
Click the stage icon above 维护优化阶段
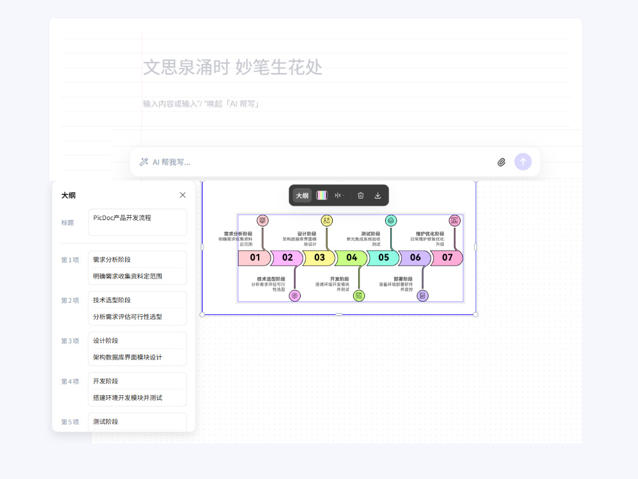click(x=454, y=221)
